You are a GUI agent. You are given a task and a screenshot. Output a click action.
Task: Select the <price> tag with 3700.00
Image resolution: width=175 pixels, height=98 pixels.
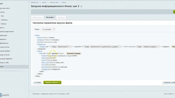[44, 60]
